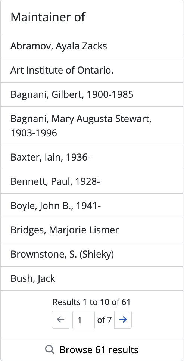Click the Maintainer of heading
184x361 pixels.
pos(48,17)
